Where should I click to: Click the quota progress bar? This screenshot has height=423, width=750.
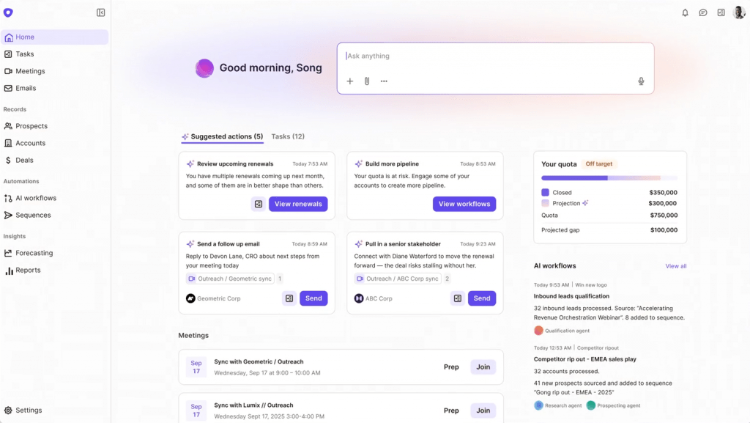[x=609, y=178]
